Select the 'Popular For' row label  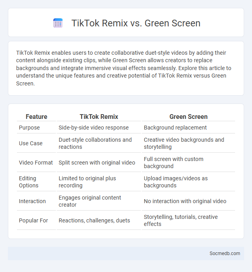33,220
